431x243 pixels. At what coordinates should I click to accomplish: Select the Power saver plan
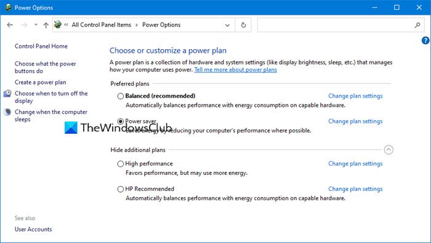[x=121, y=121]
